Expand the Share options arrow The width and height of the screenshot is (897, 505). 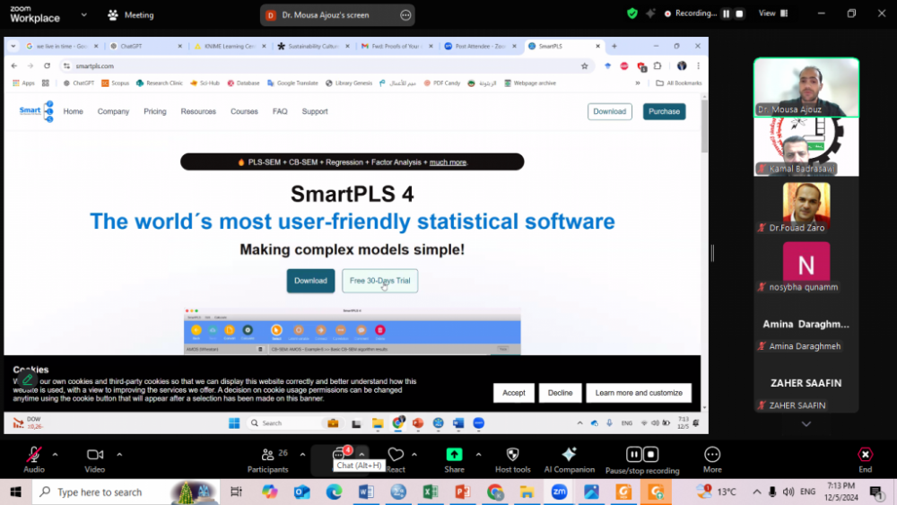478,455
